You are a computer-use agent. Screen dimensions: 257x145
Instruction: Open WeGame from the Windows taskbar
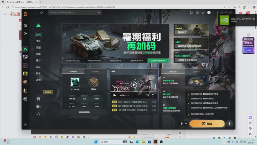[x=155, y=142]
